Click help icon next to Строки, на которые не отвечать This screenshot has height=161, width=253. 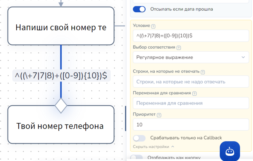[203, 72]
